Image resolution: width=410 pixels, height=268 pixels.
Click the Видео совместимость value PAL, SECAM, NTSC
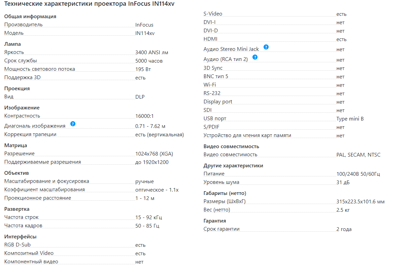click(358, 155)
